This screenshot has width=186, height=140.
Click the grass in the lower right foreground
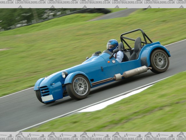[151, 111]
